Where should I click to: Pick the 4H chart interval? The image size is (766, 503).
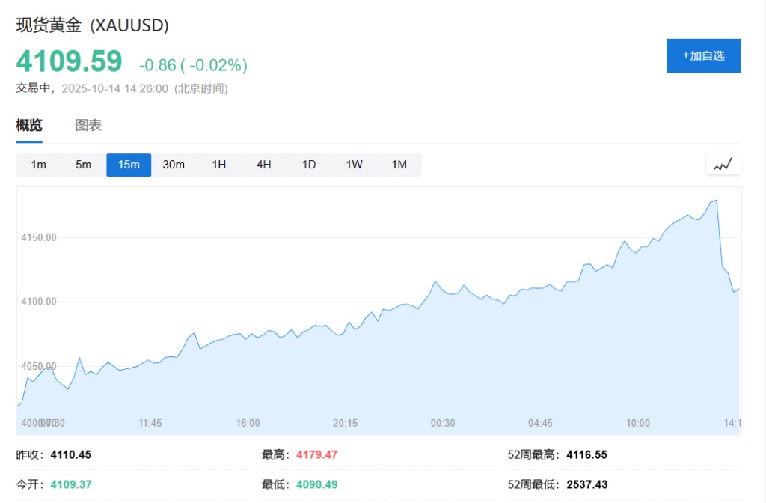pos(263,165)
